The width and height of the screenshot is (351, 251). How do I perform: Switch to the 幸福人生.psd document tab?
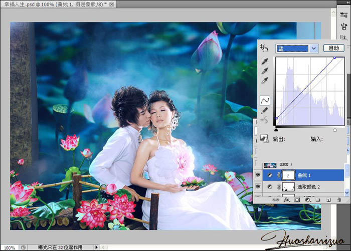point(60,4)
